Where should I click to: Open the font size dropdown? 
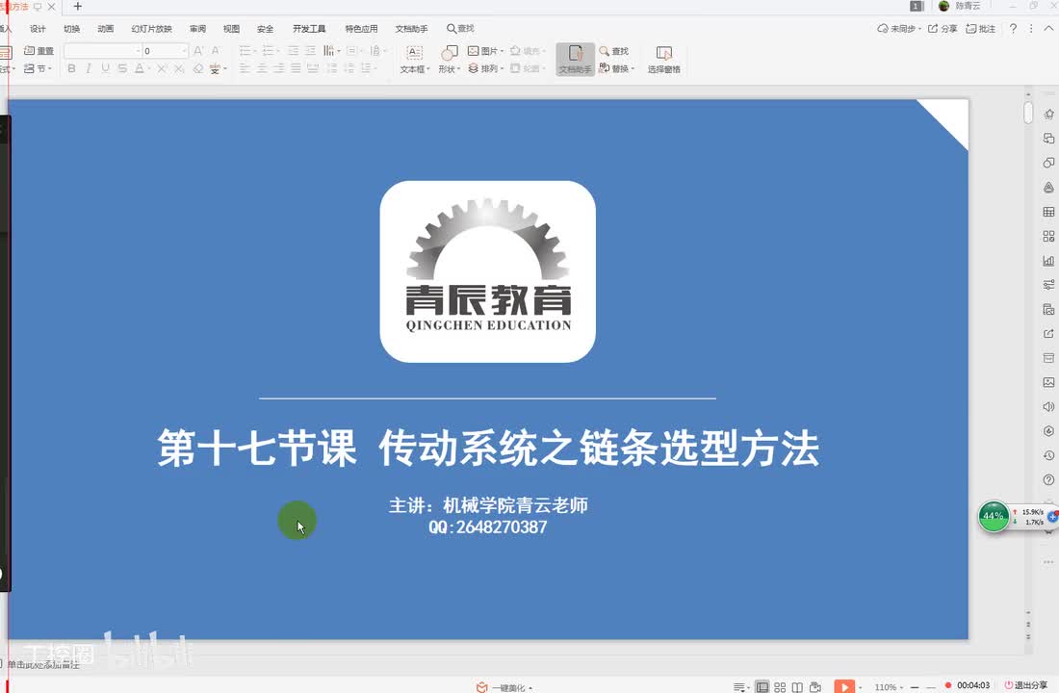(x=183, y=51)
